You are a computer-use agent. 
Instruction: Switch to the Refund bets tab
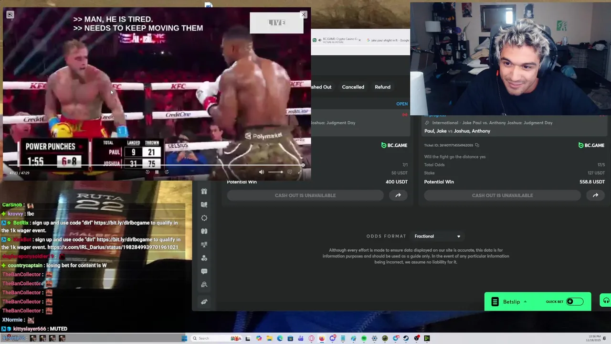click(x=382, y=87)
